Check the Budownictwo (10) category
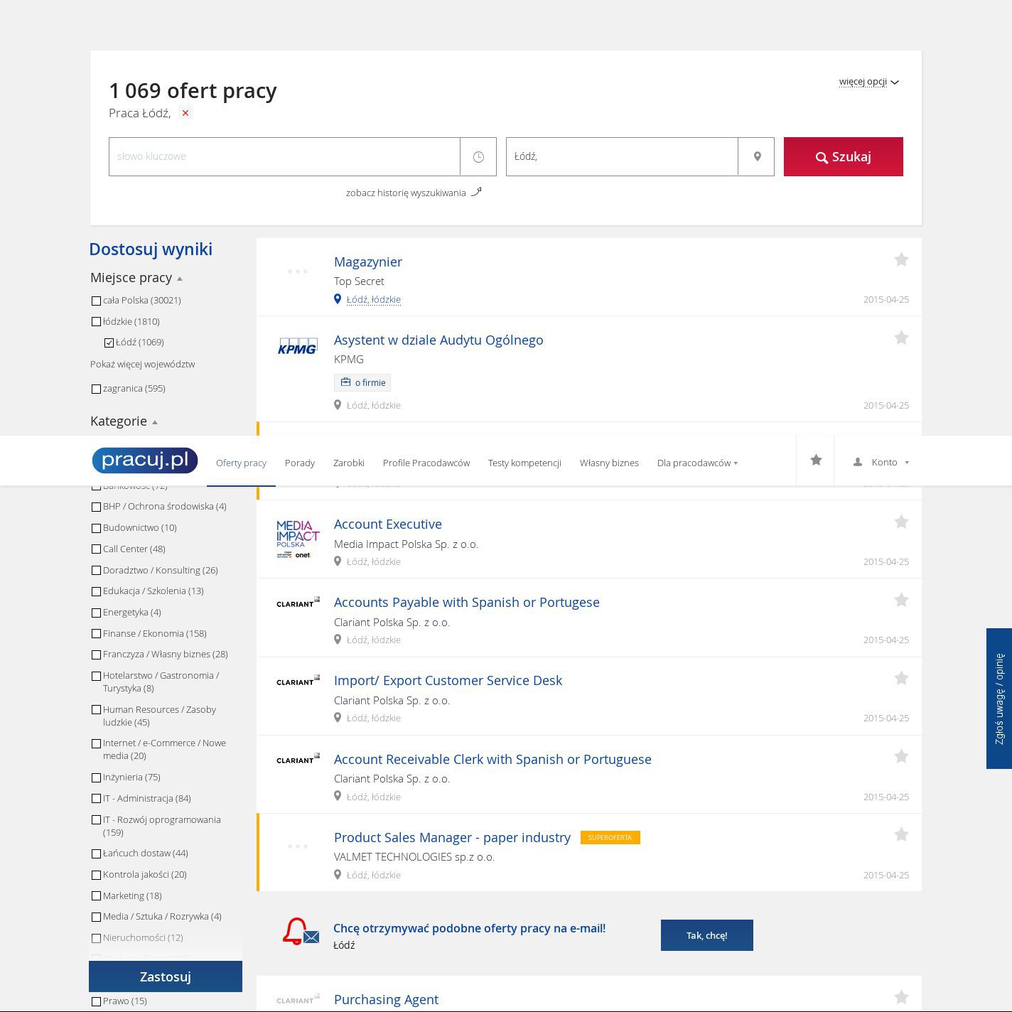 [96, 528]
